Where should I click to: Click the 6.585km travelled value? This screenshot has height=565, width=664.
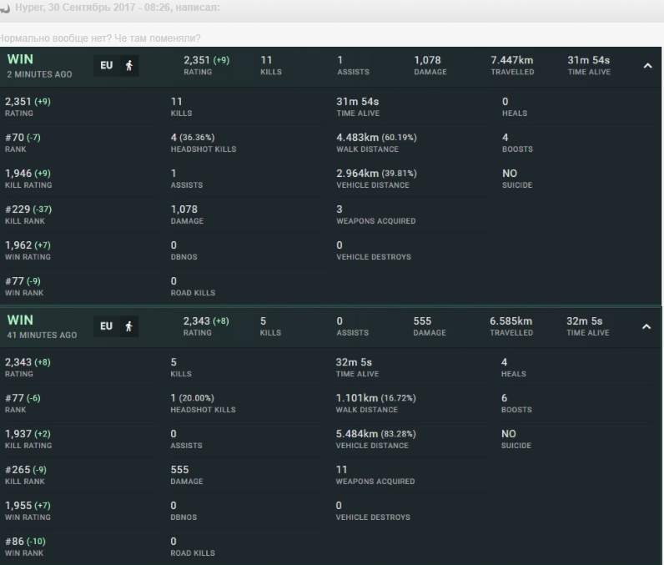pyautogui.click(x=511, y=321)
